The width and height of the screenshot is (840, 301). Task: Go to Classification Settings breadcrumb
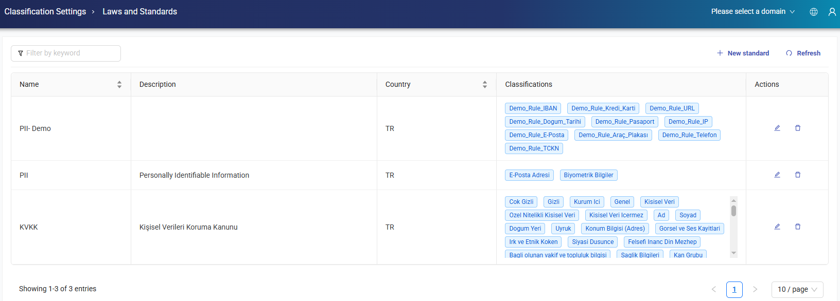pos(45,11)
